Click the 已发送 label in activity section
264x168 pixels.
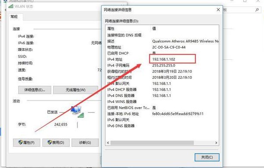tap(52, 112)
